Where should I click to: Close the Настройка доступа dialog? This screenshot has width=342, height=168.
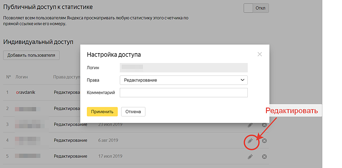point(260,54)
